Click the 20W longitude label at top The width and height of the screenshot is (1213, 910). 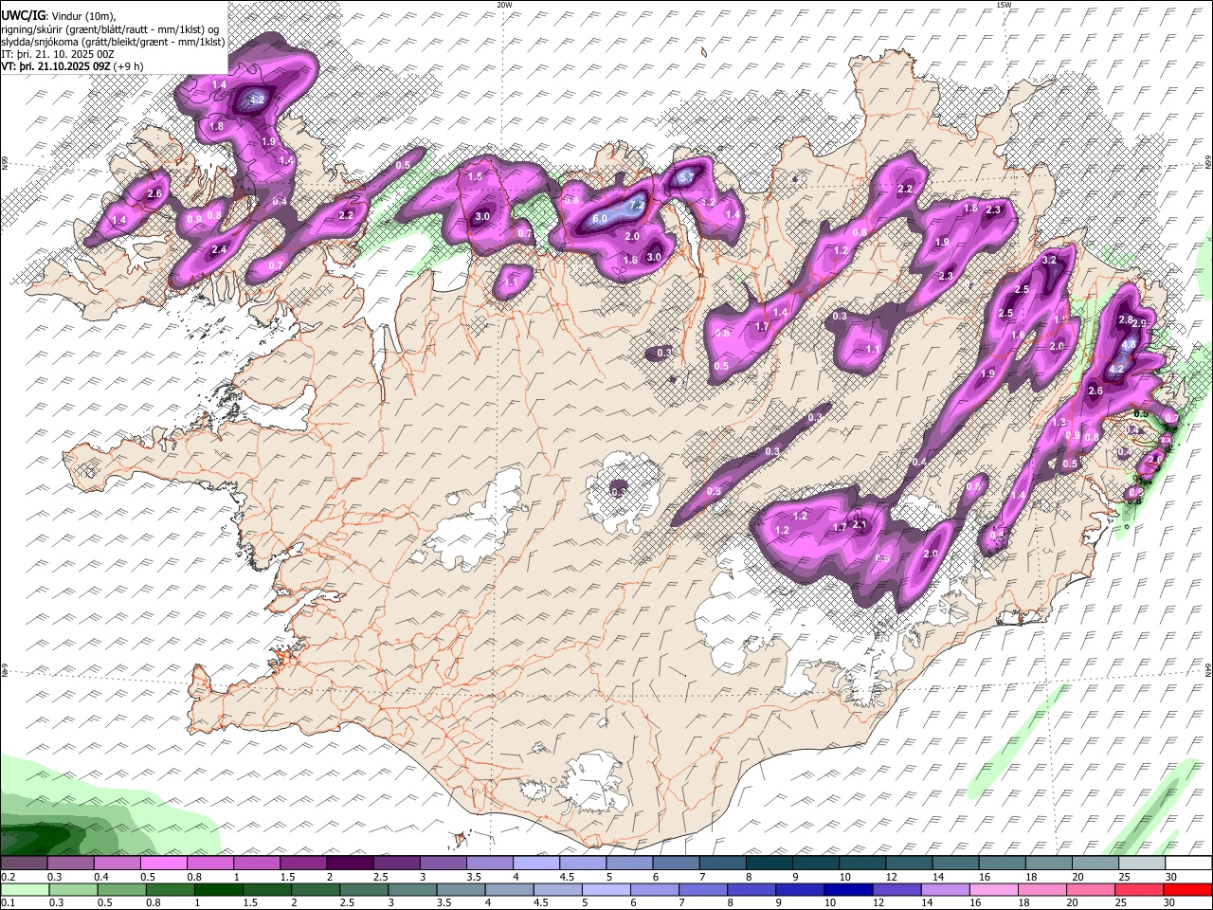pyautogui.click(x=504, y=5)
